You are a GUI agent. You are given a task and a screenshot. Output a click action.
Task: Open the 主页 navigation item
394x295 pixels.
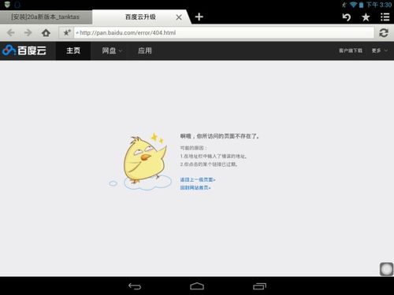(73, 50)
